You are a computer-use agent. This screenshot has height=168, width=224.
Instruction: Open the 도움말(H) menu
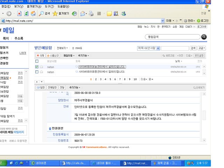pyautogui.click(x=63, y=6)
